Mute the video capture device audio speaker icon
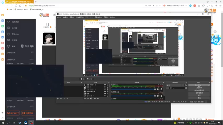The image size is (223, 125). (158, 96)
